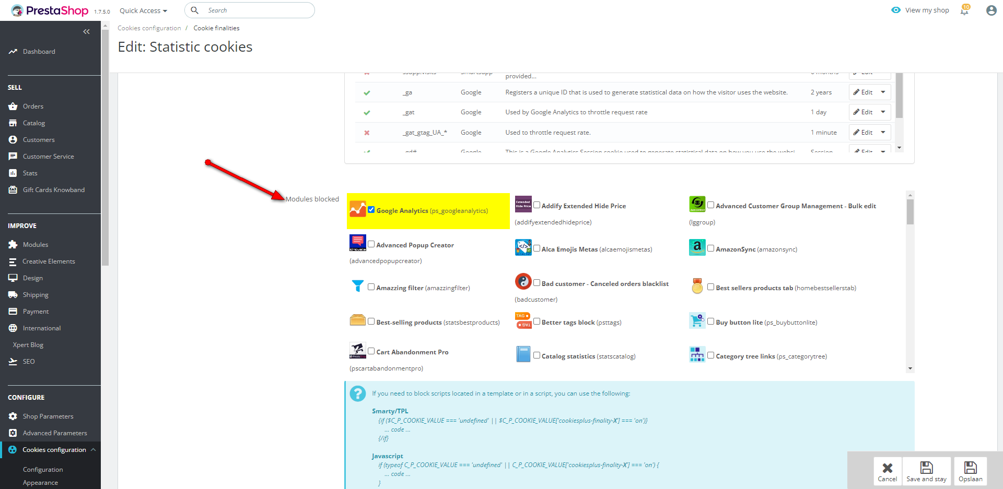1003x489 pixels.
Task: Uncheck the Google Analytics module checkbox
Action: [x=371, y=210]
